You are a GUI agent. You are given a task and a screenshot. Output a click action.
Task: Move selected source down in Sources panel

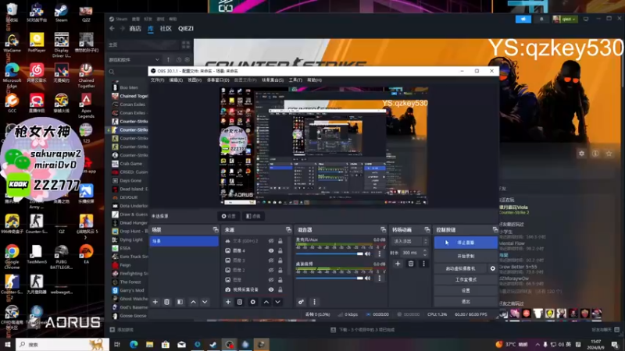(x=277, y=302)
